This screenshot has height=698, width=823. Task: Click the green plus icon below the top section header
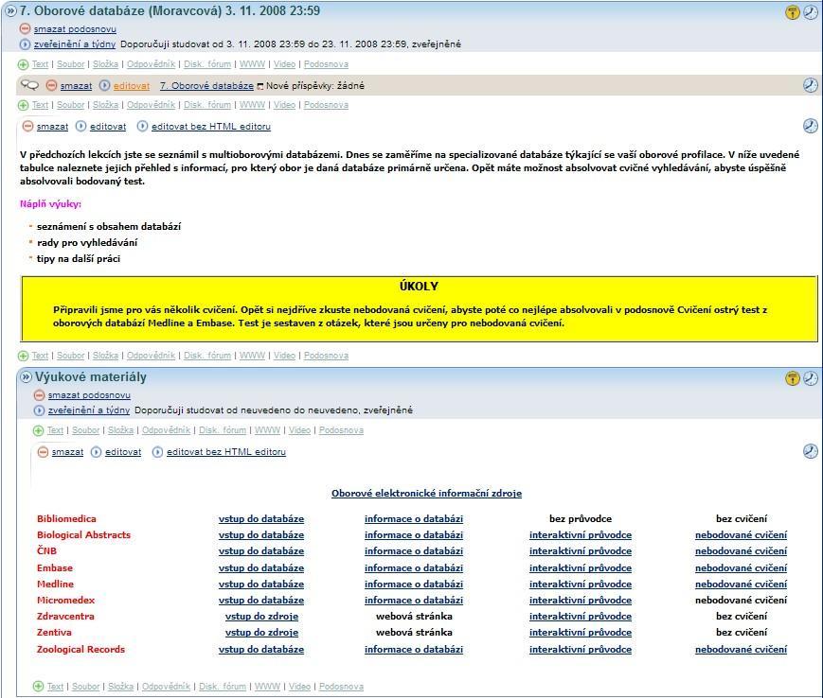click(23, 64)
